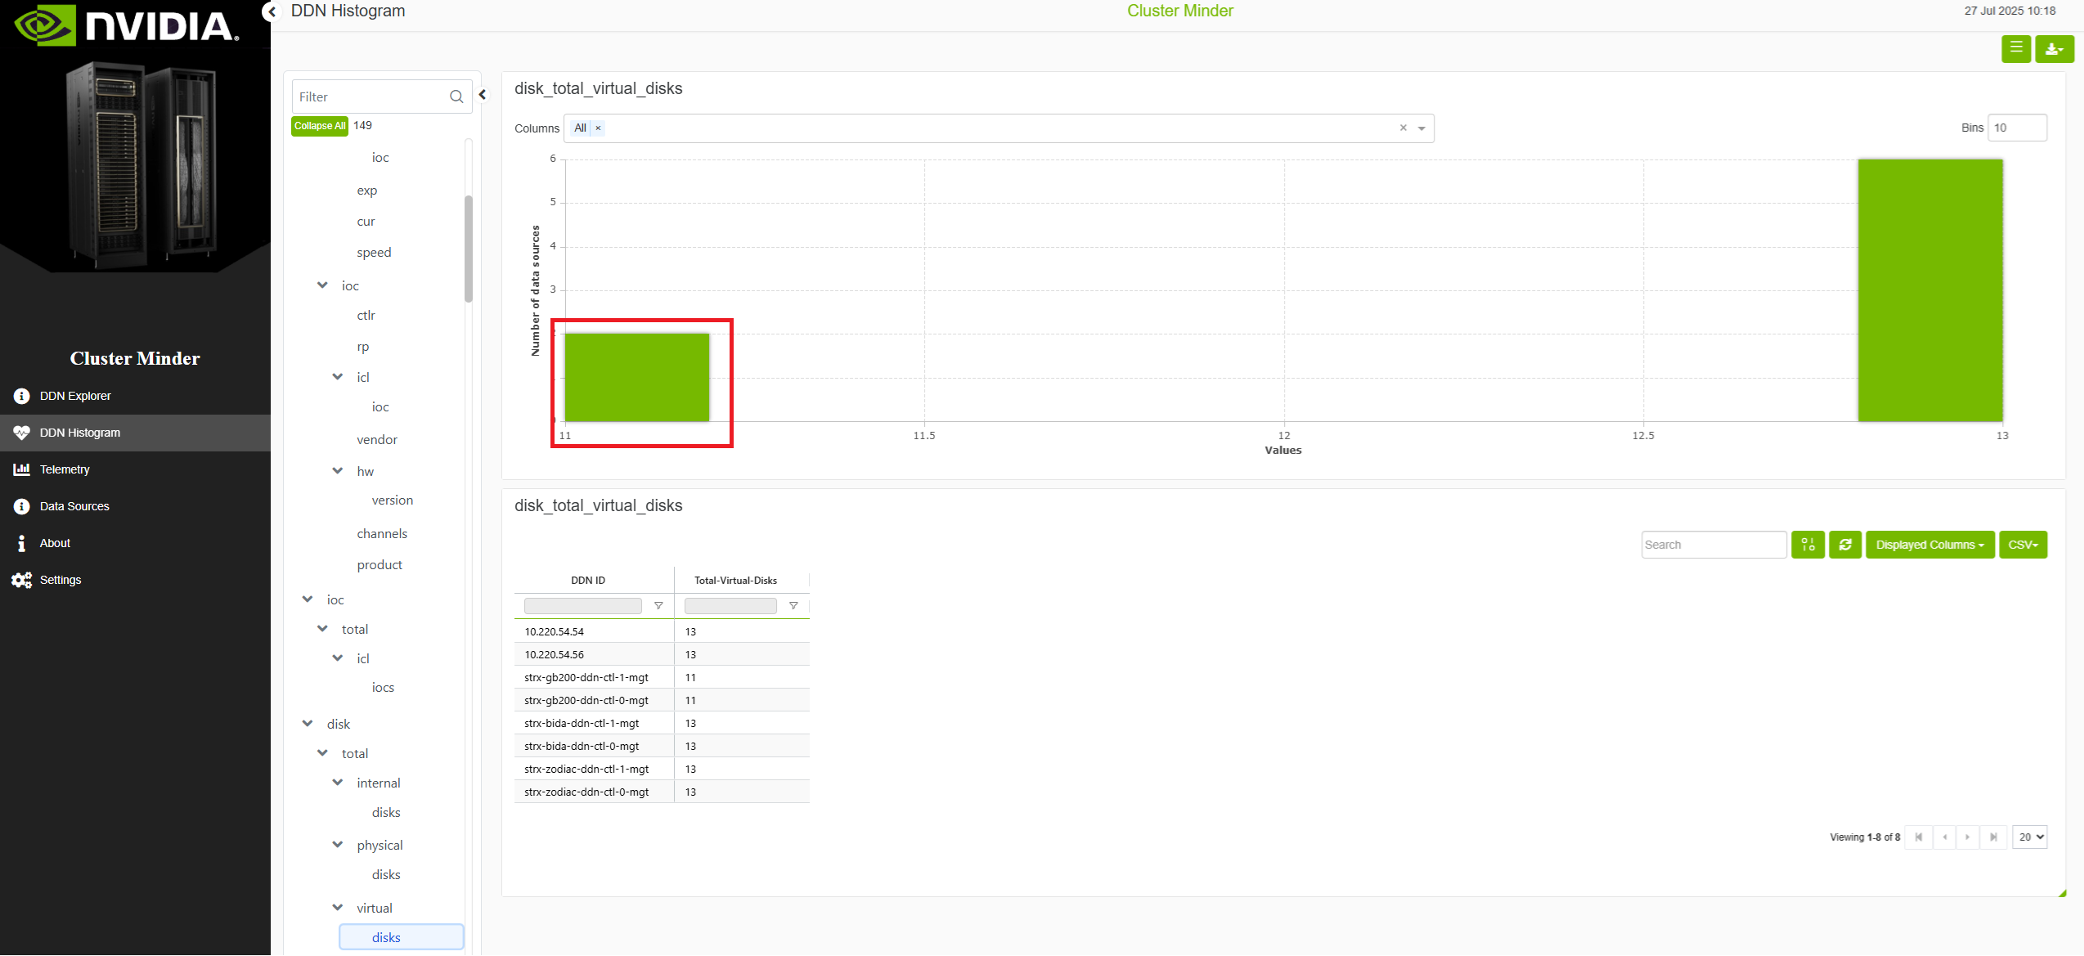Select the channels tree item
Image resolution: width=2084 pixels, height=956 pixels.
(x=382, y=534)
